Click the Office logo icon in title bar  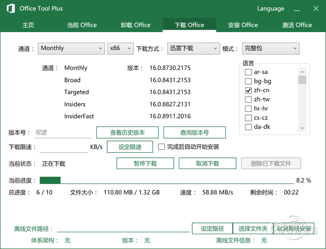(x=10, y=8)
